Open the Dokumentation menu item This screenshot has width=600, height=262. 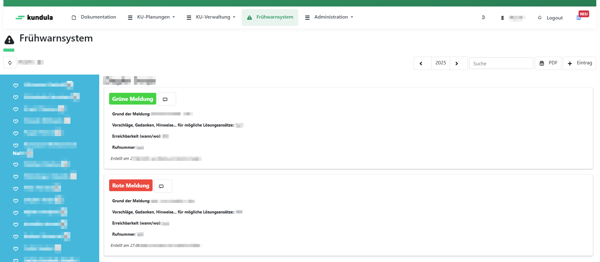point(94,17)
